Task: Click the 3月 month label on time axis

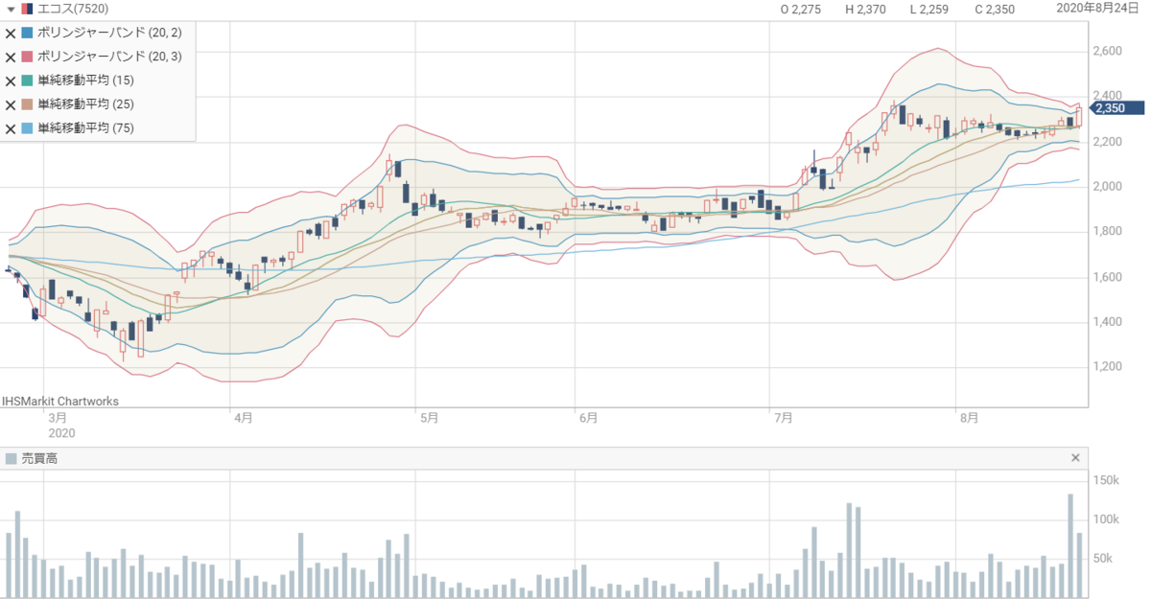Action: click(58, 418)
